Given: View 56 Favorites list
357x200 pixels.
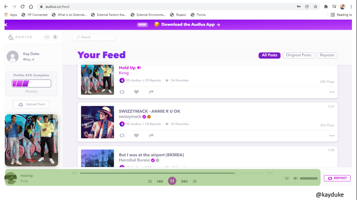Looking at the screenshot, I should [x=177, y=80].
